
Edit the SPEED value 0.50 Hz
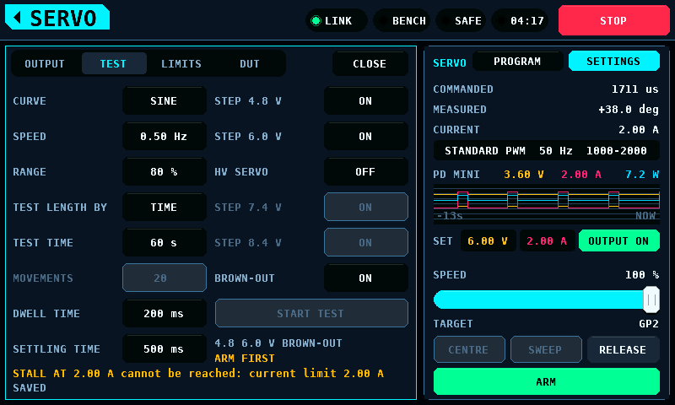click(x=164, y=137)
